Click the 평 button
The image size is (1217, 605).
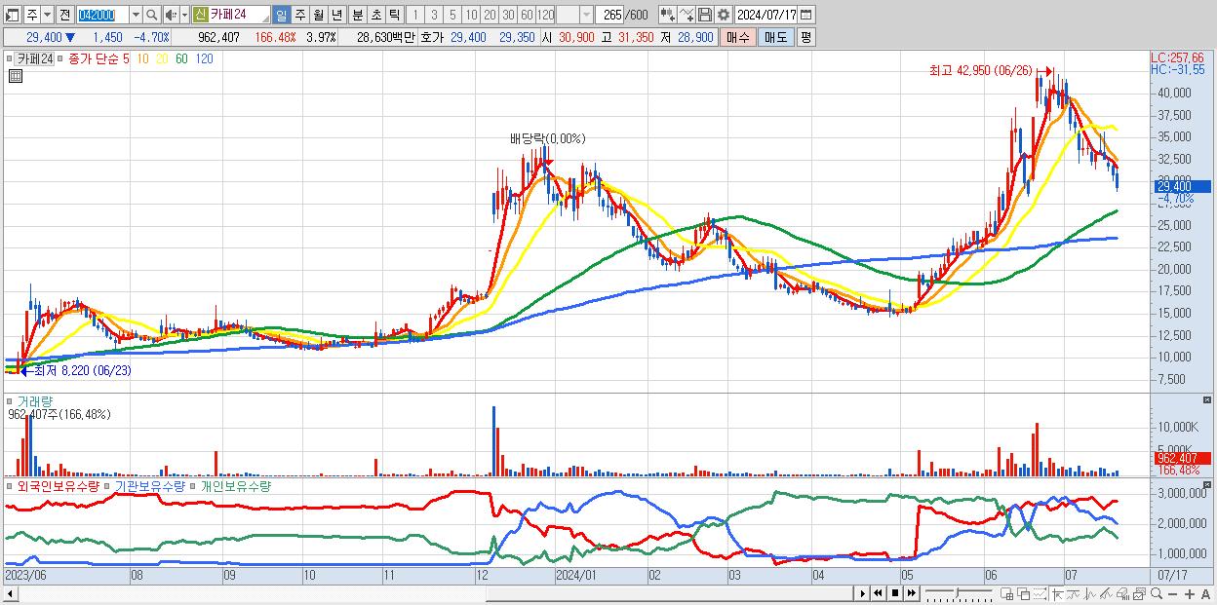805,37
